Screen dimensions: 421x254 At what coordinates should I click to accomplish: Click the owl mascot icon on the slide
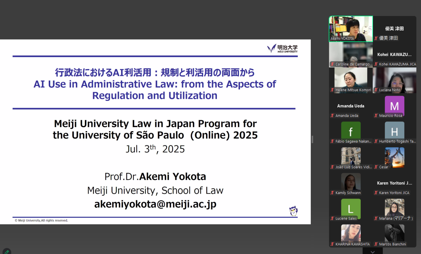[x=293, y=211]
